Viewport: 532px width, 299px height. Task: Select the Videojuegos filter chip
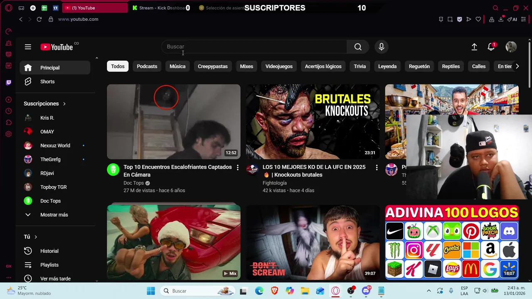(x=279, y=66)
